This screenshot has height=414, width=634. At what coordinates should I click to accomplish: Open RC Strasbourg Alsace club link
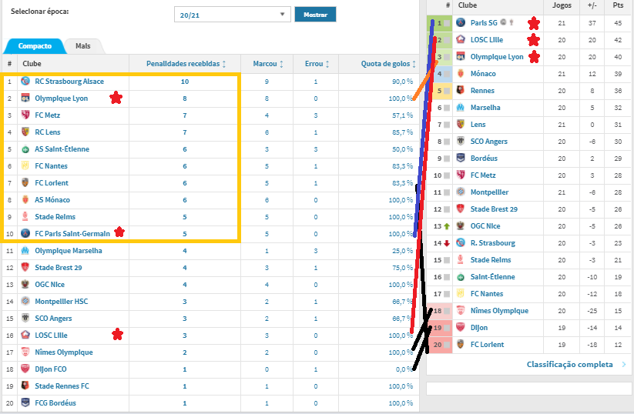(x=69, y=82)
